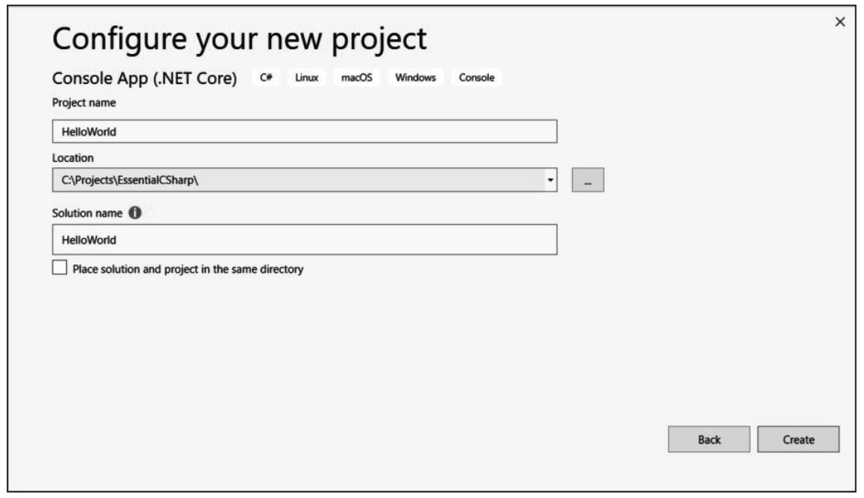Click the Console App (.NET Core) template title
864x498 pixels.
coord(144,79)
